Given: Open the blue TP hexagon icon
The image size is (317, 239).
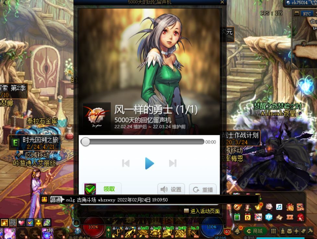Looking at the screenshot, I should (269, 217).
